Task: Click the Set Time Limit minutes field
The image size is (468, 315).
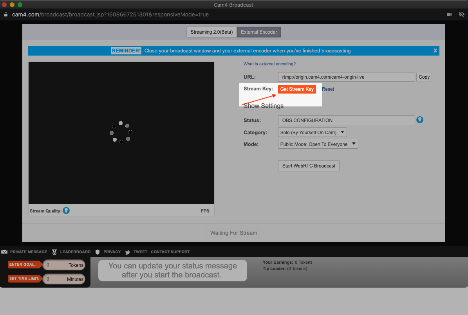Action: pyautogui.click(x=63, y=279)
